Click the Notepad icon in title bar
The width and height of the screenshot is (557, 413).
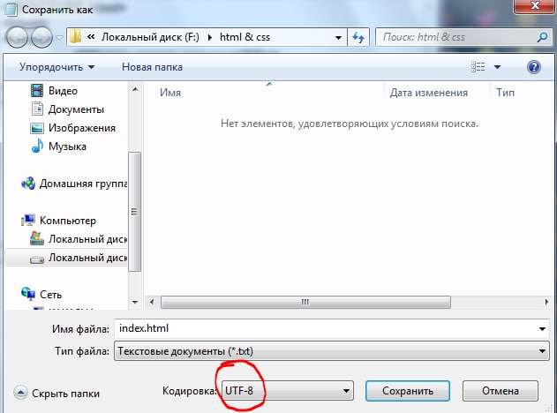tap(11, 9)
